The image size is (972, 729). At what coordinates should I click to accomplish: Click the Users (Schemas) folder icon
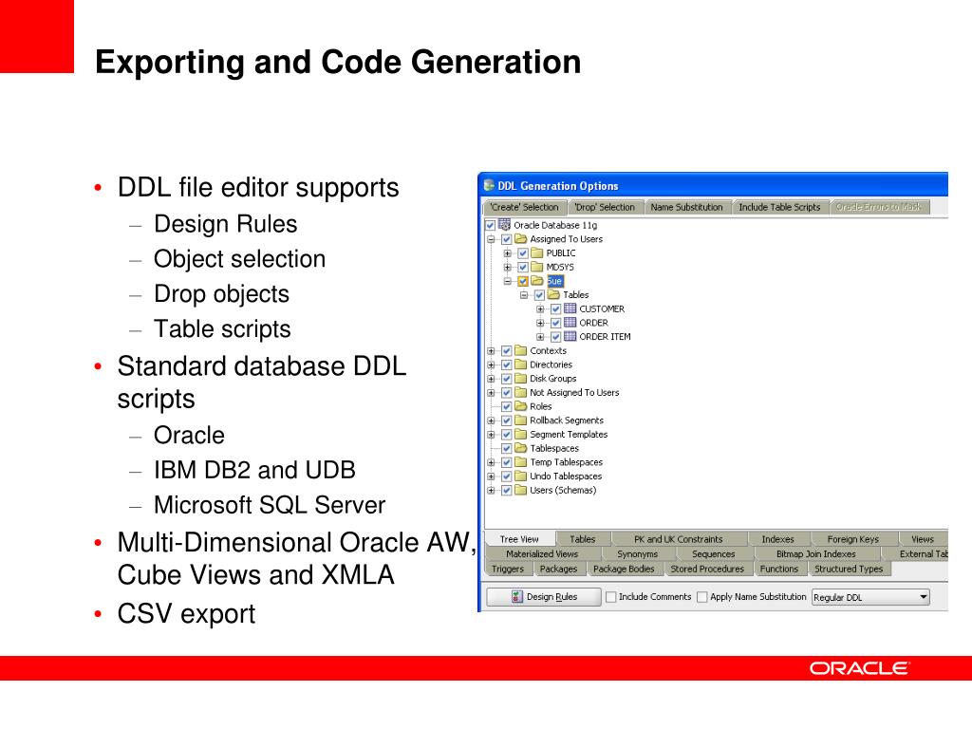(521, 490)
